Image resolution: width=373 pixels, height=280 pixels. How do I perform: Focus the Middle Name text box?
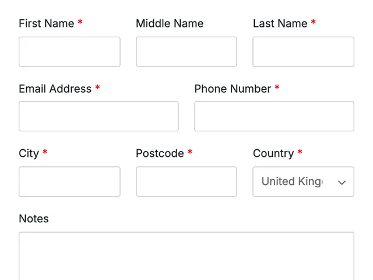point(186,52)
